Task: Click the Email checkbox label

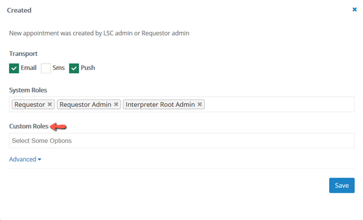Action: (x=29, y=68)
